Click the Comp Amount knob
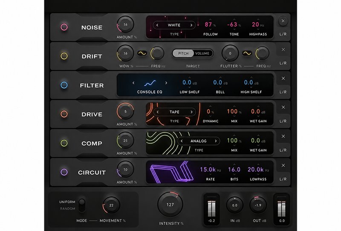Image resolution: width=341 pixels, height=231 pixels. (125, 141)
